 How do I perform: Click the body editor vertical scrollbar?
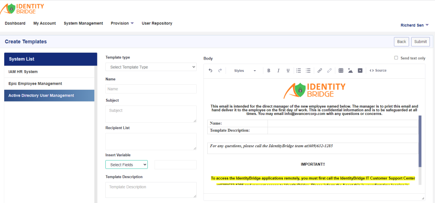[x=420, y=141]
